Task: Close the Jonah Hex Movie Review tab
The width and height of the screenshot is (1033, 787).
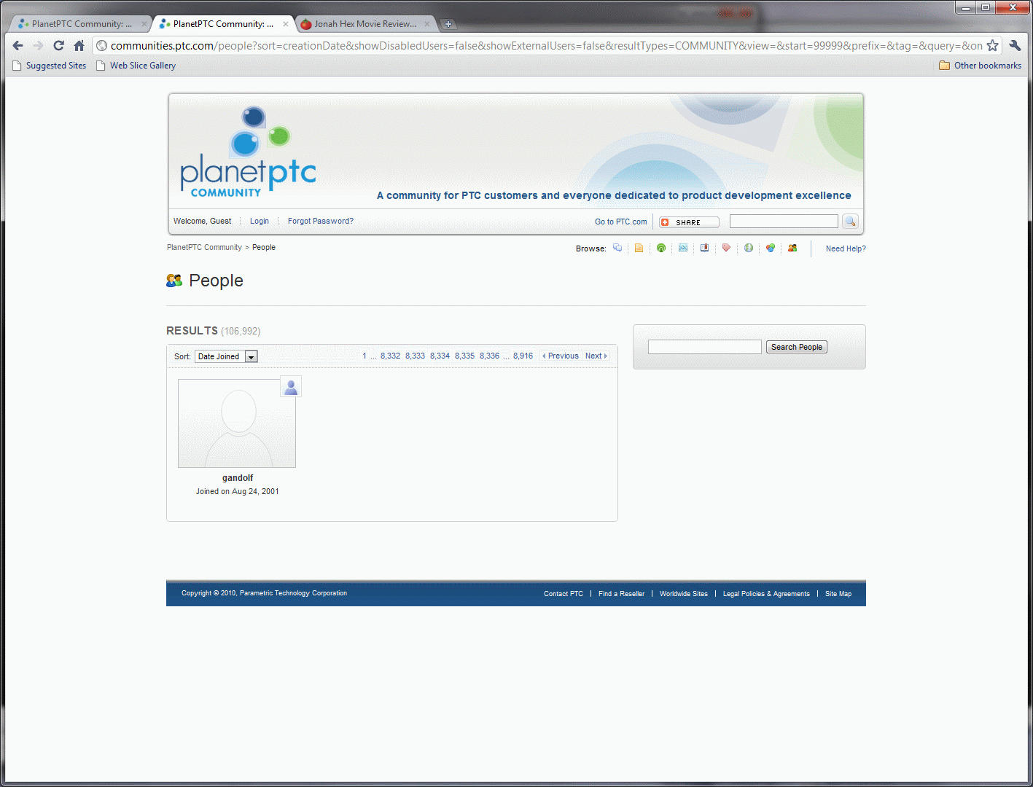Action: click(x=427, y=24)
